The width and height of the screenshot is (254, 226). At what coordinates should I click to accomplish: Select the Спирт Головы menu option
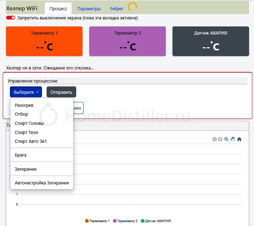point(29,123)
